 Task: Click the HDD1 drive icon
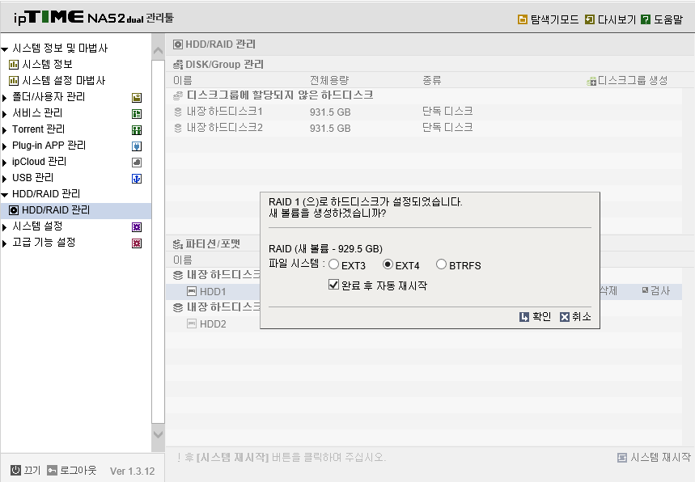pyautogui.click(x=192, y=291)
